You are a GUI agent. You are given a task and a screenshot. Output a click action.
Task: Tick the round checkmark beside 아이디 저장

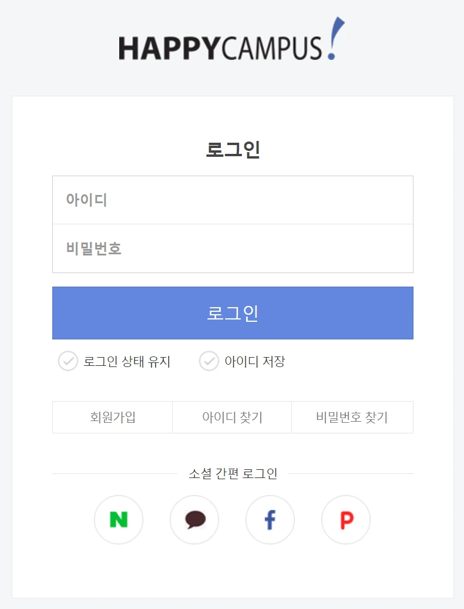[x=209, y=361]
